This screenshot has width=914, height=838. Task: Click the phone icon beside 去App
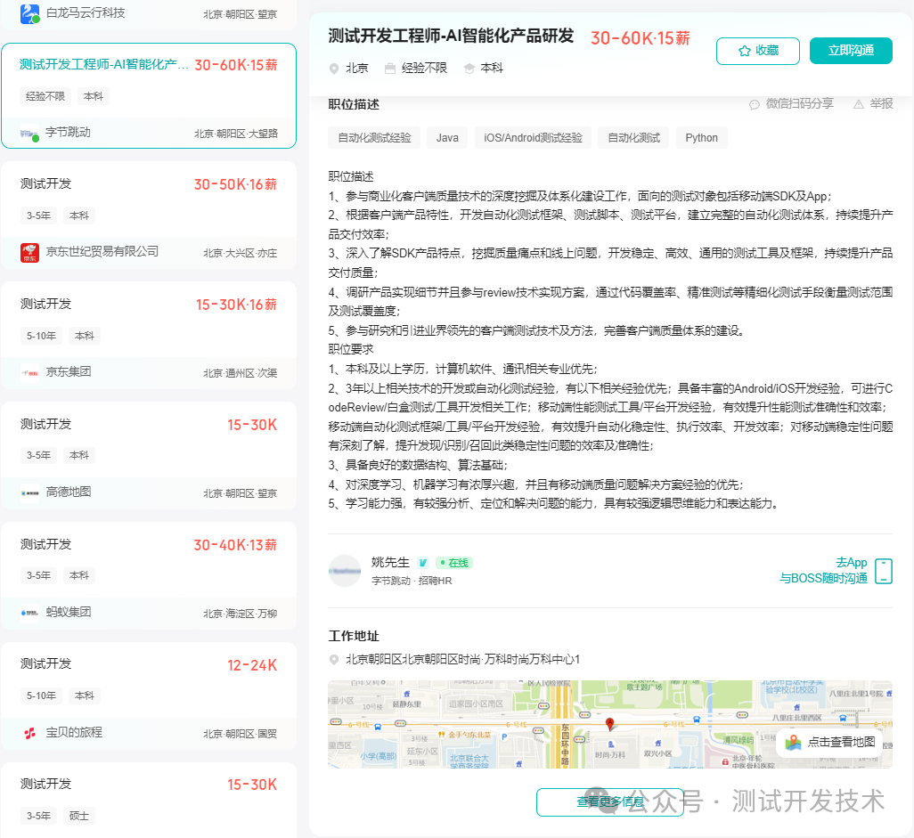(x=884, y=571)
